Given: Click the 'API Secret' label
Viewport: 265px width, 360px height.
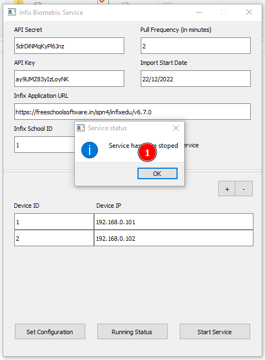Looking at the screenshot, I should point(28,30).
